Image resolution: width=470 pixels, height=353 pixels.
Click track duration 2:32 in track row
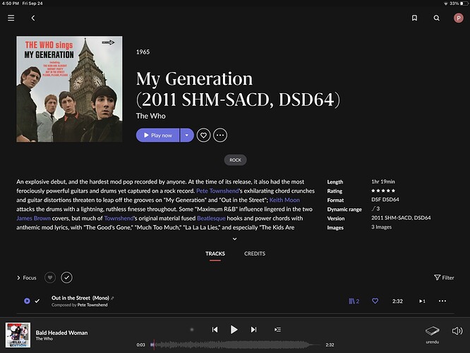(397, 301)
